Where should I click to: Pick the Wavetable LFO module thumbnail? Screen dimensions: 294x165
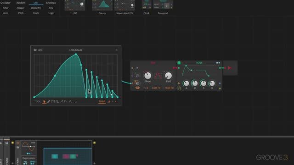[x=124, y=5]
